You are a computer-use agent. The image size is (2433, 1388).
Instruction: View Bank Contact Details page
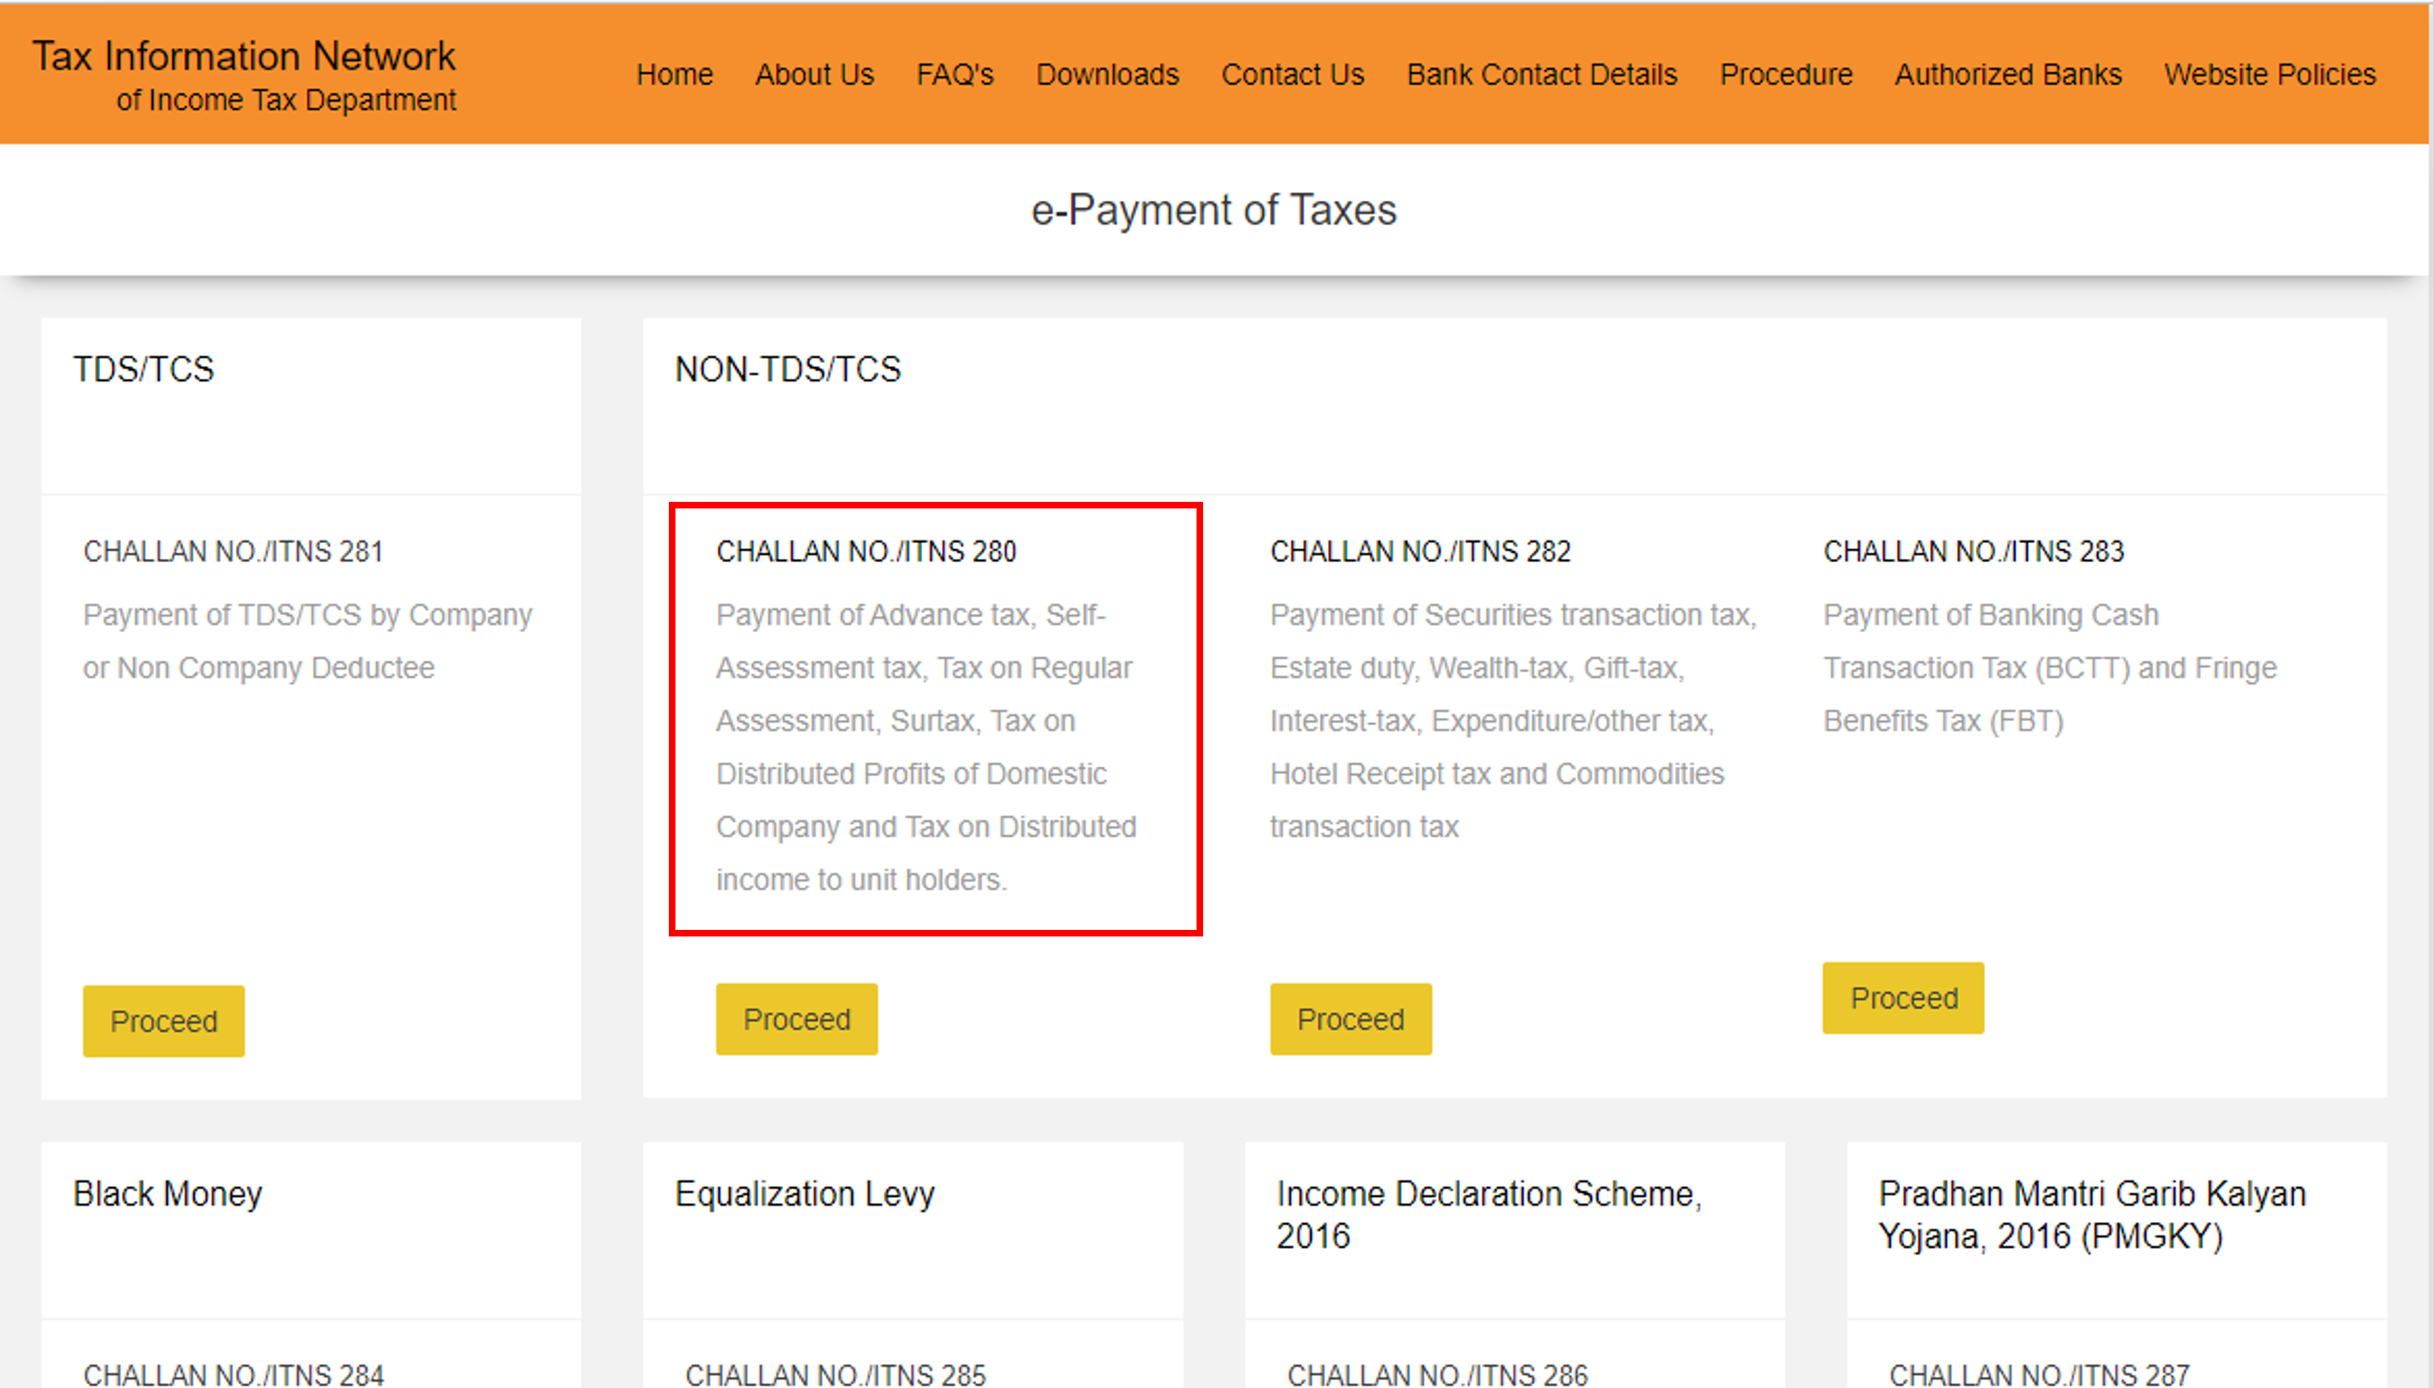pos(1541,74)
